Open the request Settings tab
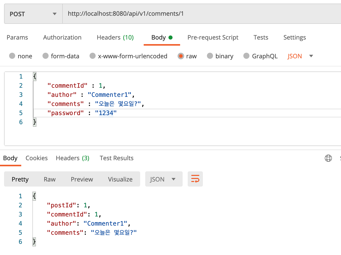341x255 pixels. tap(294, 38)
